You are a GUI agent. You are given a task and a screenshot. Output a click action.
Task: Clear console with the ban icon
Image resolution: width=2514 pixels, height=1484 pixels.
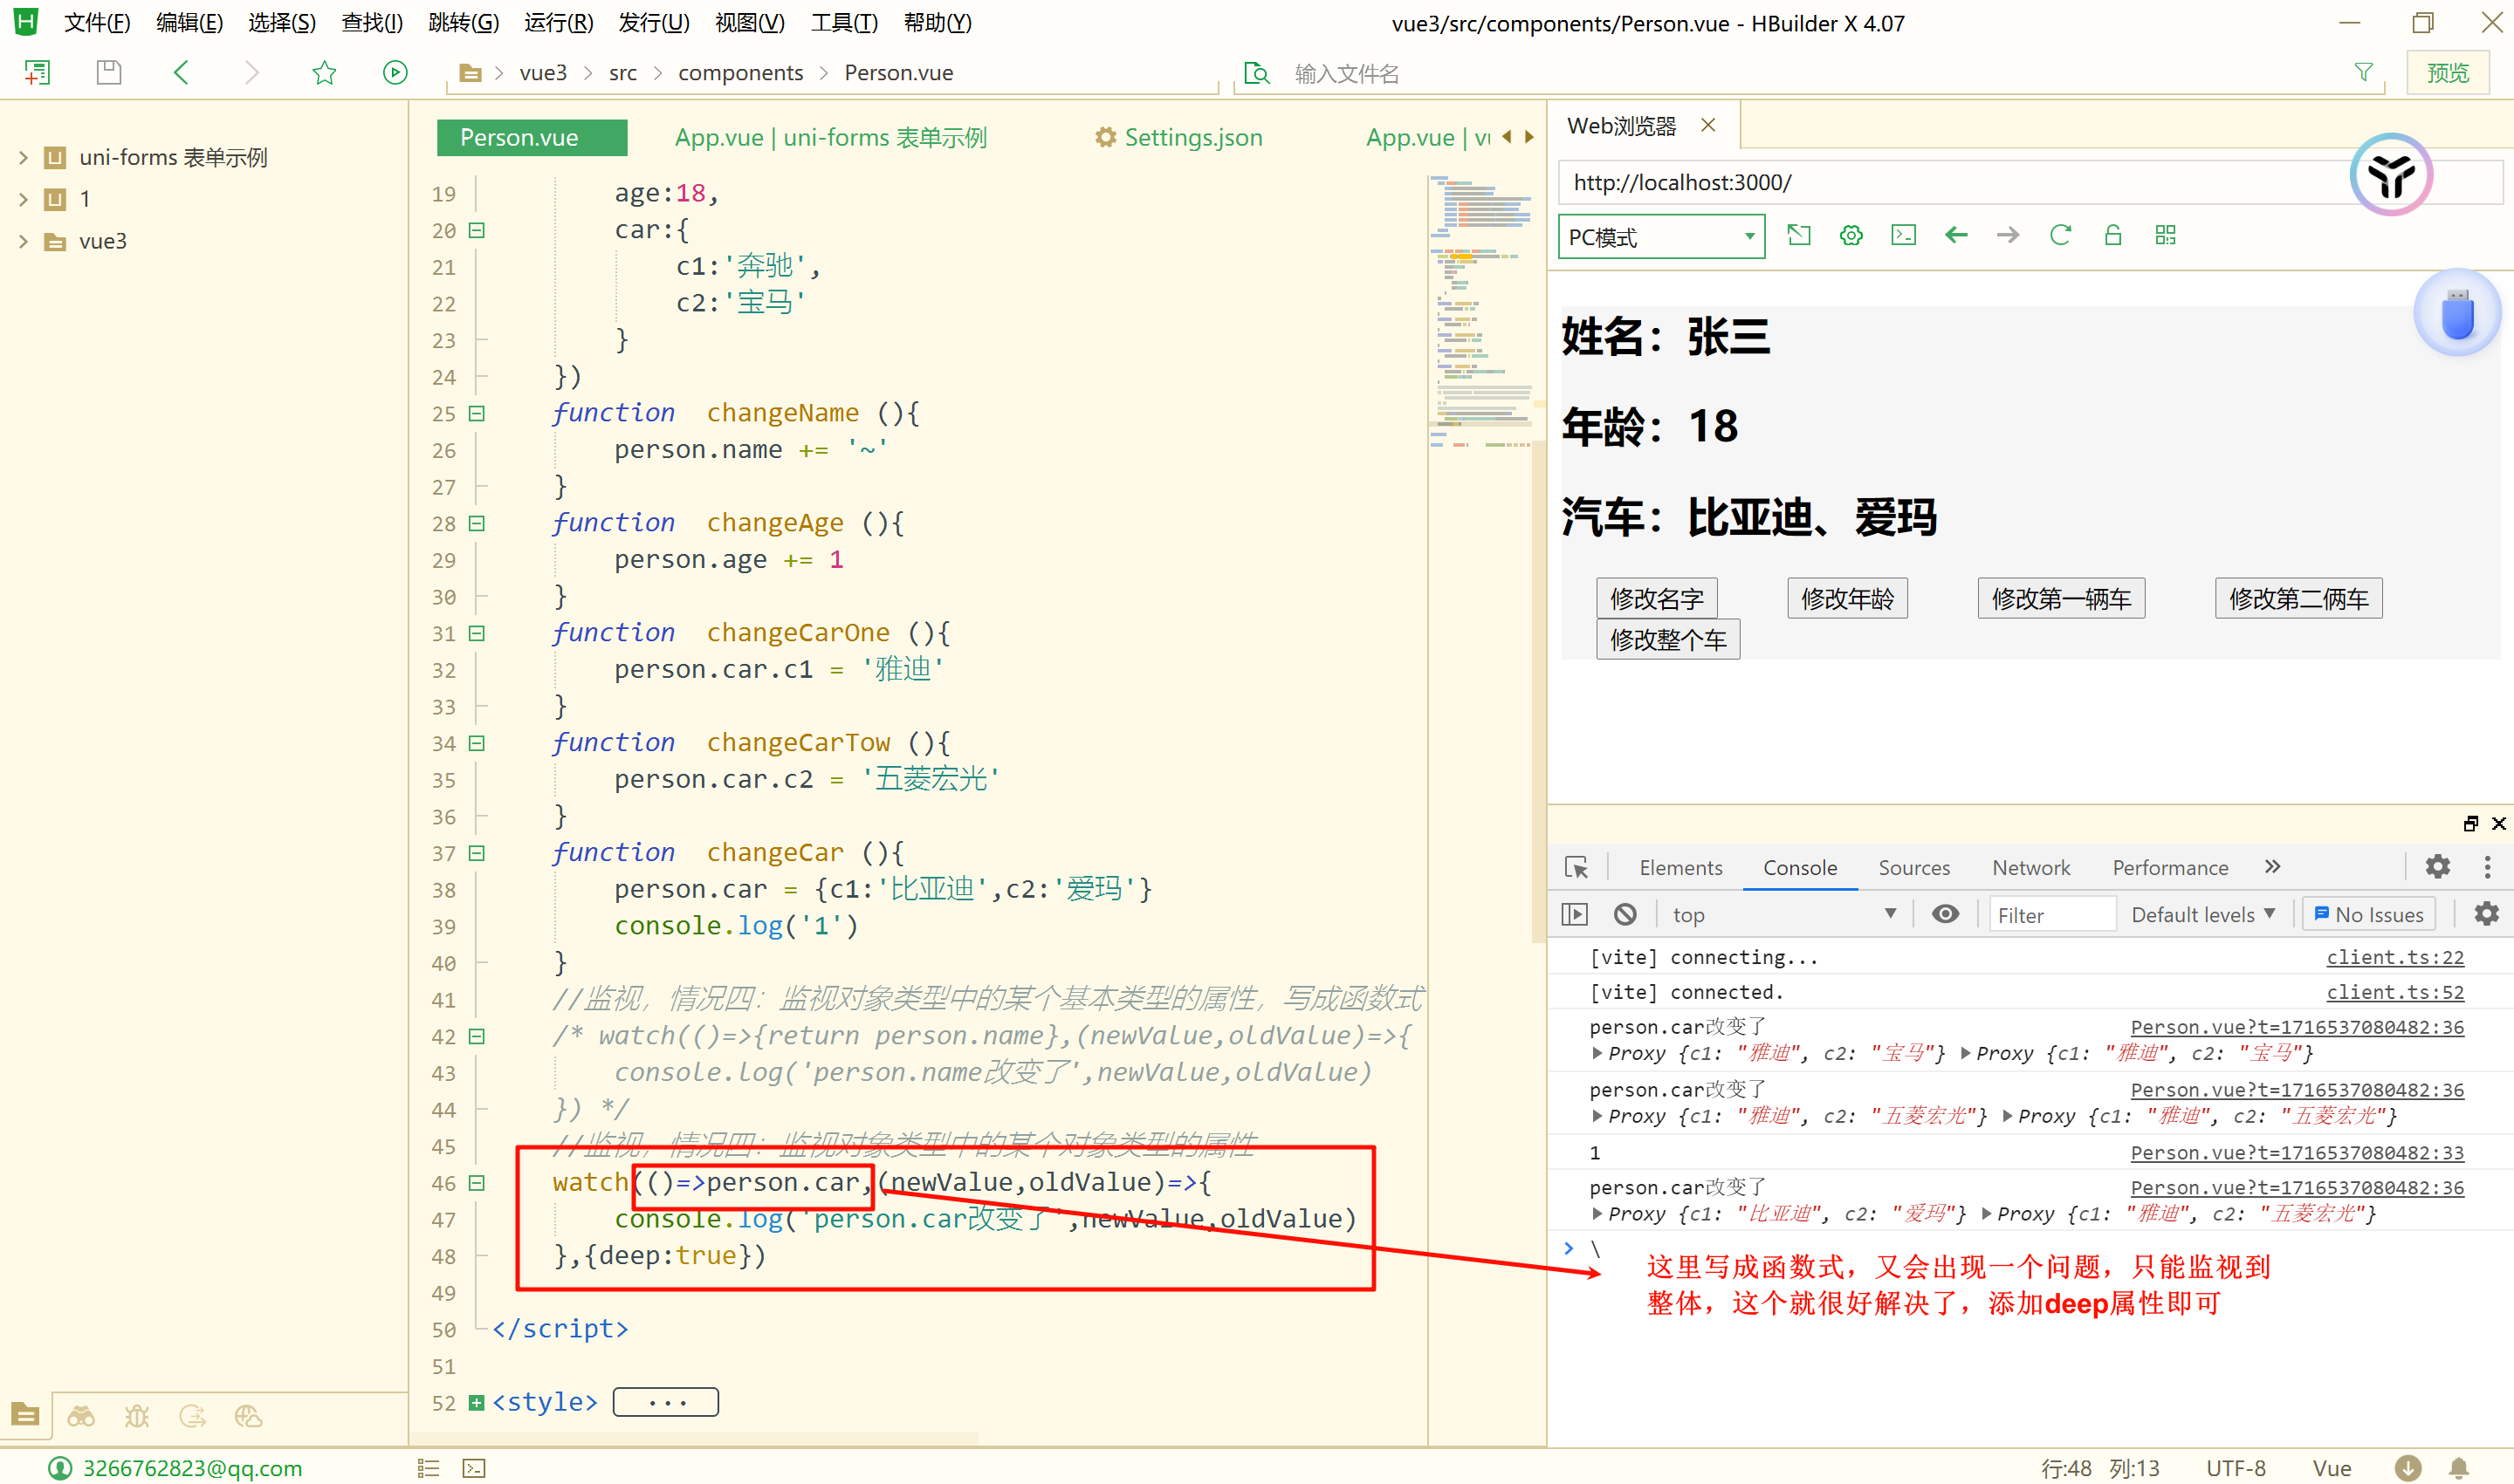(1624, 914)
